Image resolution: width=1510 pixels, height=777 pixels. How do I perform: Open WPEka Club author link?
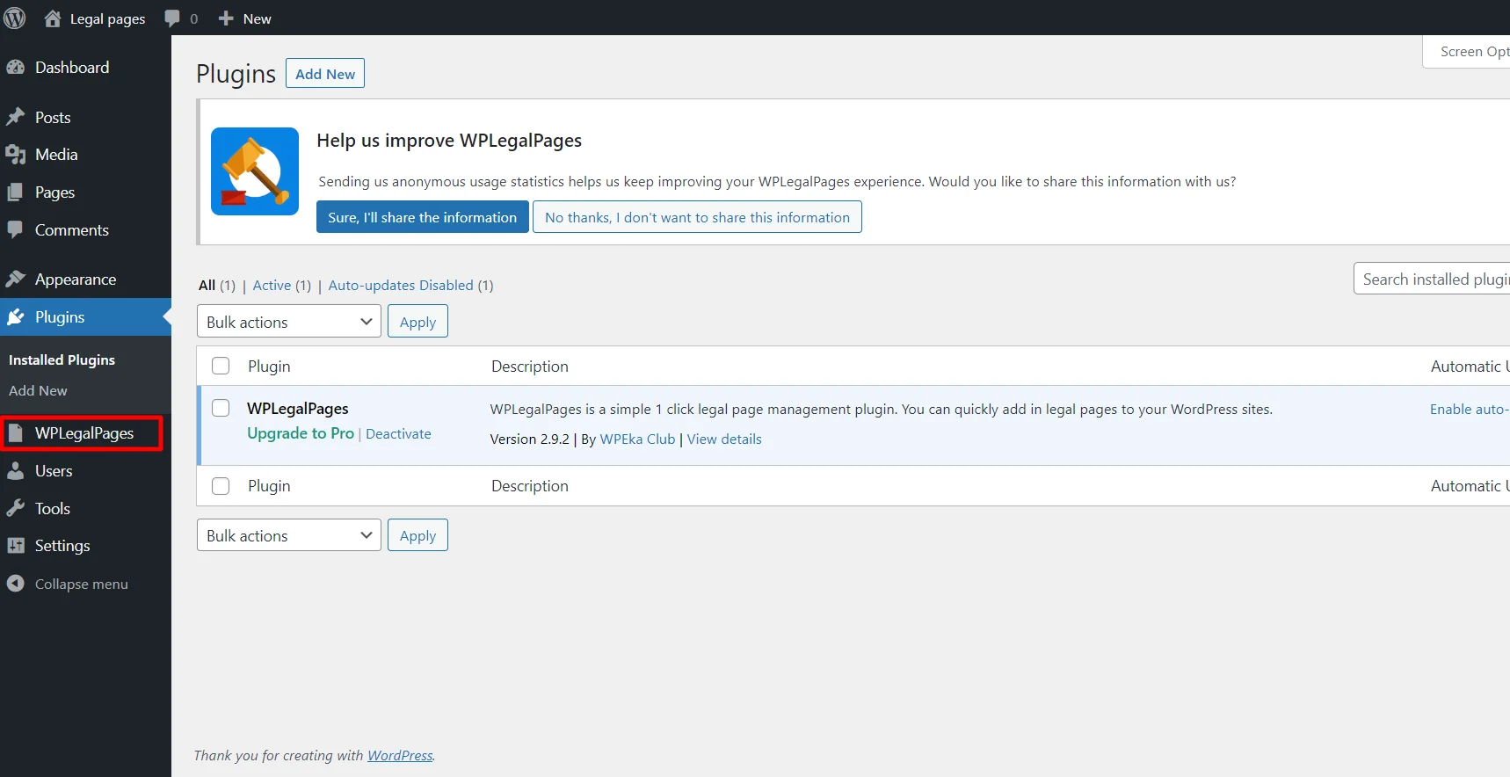click(637, 439)
